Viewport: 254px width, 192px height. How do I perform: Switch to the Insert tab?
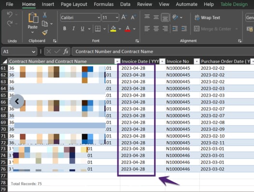point(48,4)
